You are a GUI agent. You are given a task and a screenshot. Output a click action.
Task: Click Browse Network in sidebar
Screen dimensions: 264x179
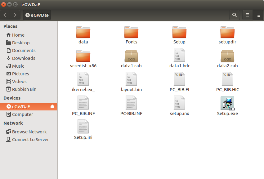(x=29, y=132)
